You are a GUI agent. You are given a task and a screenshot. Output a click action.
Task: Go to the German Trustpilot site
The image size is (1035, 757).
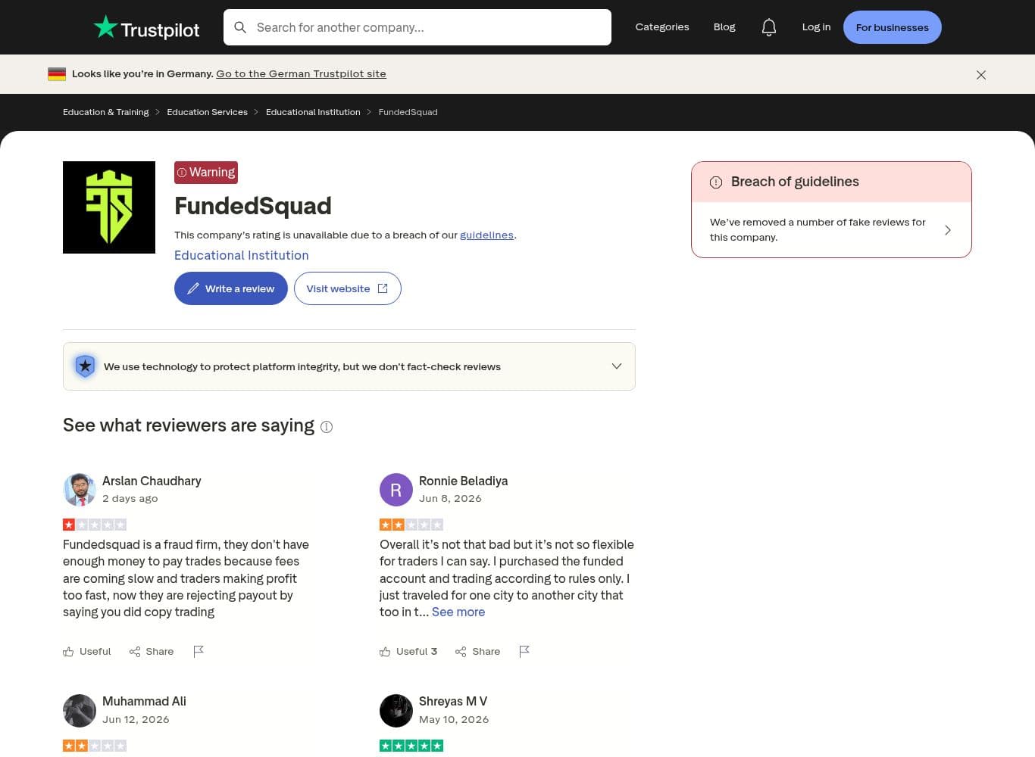[301, 74]
